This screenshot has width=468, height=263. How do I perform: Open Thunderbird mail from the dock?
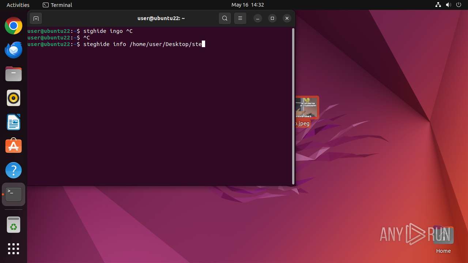point(14,50)
